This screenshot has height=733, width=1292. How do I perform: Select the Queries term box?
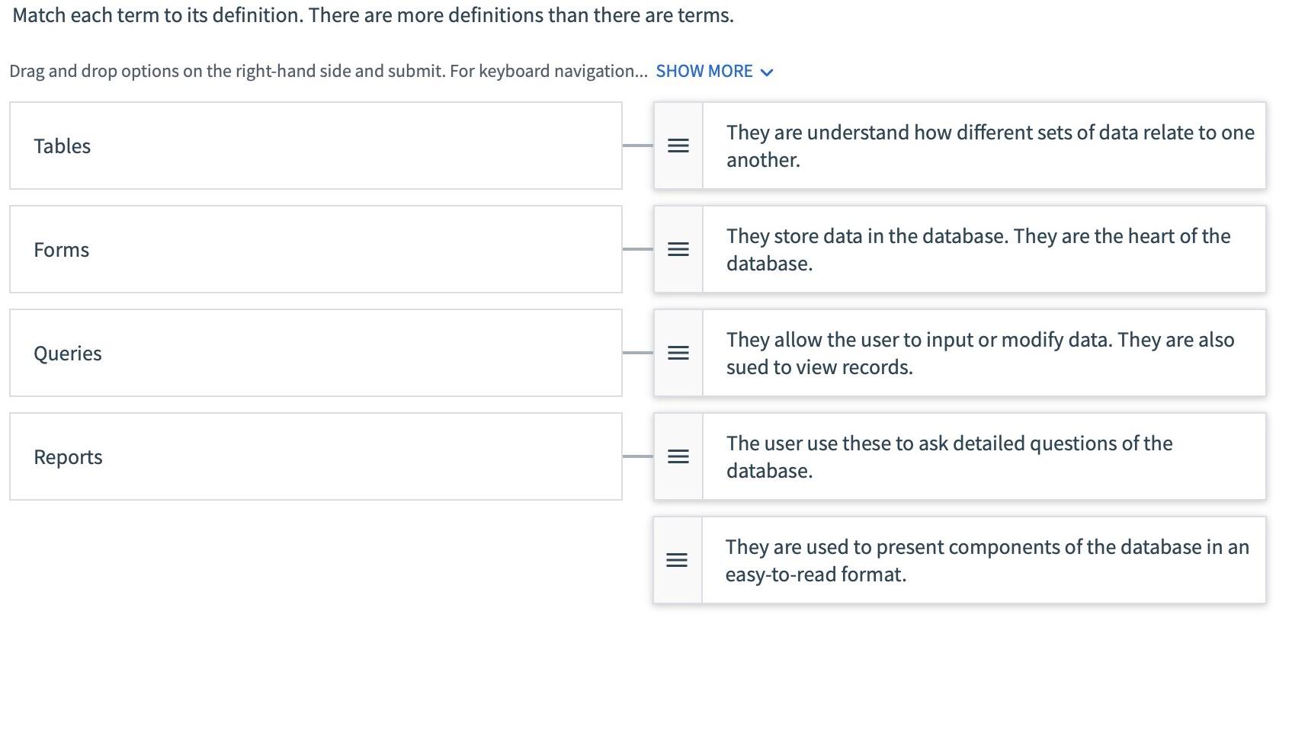point(316,353)
